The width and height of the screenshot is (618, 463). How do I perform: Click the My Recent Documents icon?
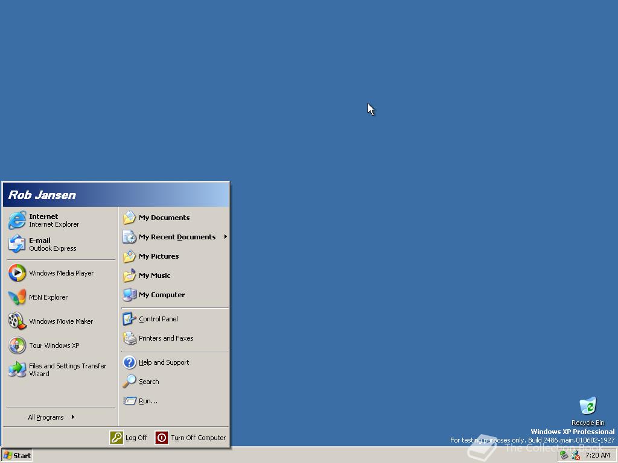[129, 236]
